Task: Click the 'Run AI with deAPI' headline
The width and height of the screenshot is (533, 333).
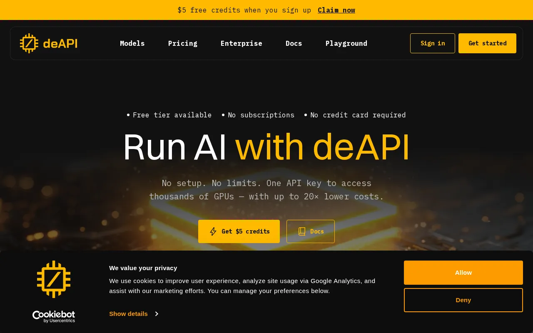Action: coord(266,147)
